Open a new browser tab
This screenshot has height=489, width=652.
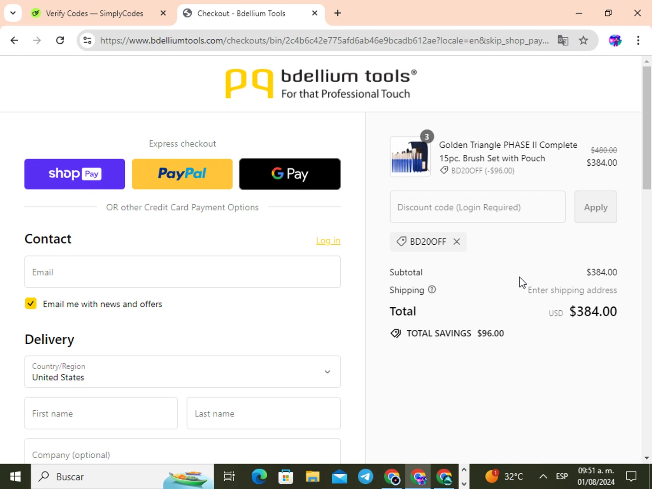pyautogui.click(x=337, y=13)
